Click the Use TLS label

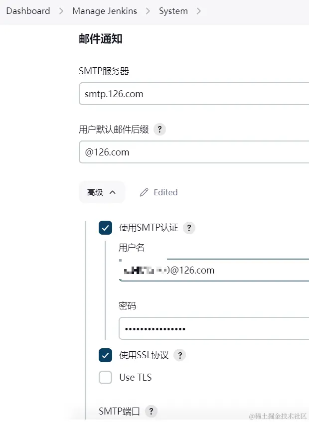point(136,378)
